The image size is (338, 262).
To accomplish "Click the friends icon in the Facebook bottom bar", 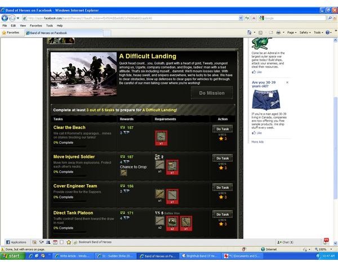I will pyautogui.click(x=48, y=242).
